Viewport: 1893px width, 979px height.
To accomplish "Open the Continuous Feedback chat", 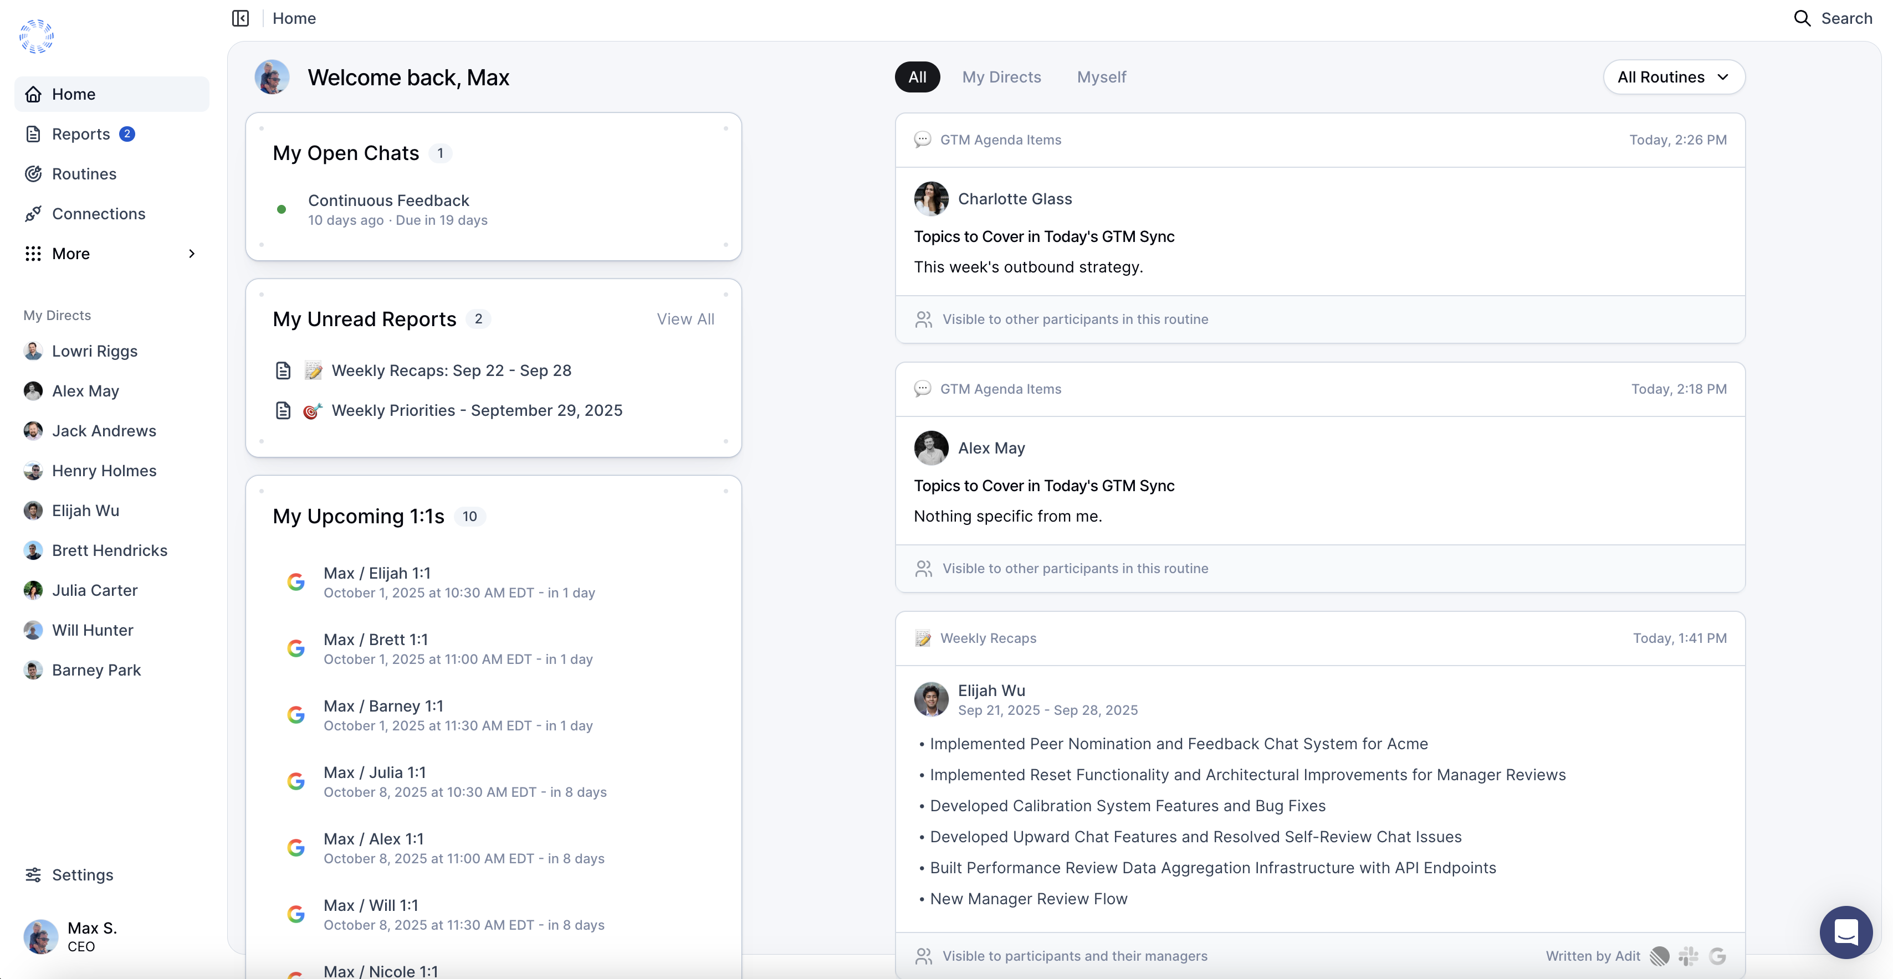I will [388, 200].
